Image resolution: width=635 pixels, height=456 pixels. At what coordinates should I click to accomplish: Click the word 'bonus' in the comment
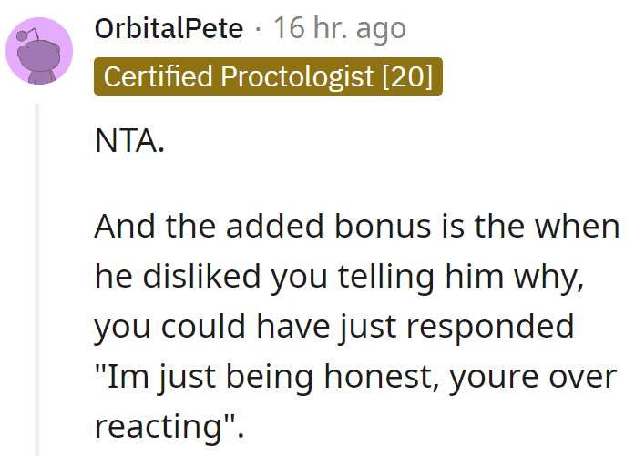(x=383, y=226)
